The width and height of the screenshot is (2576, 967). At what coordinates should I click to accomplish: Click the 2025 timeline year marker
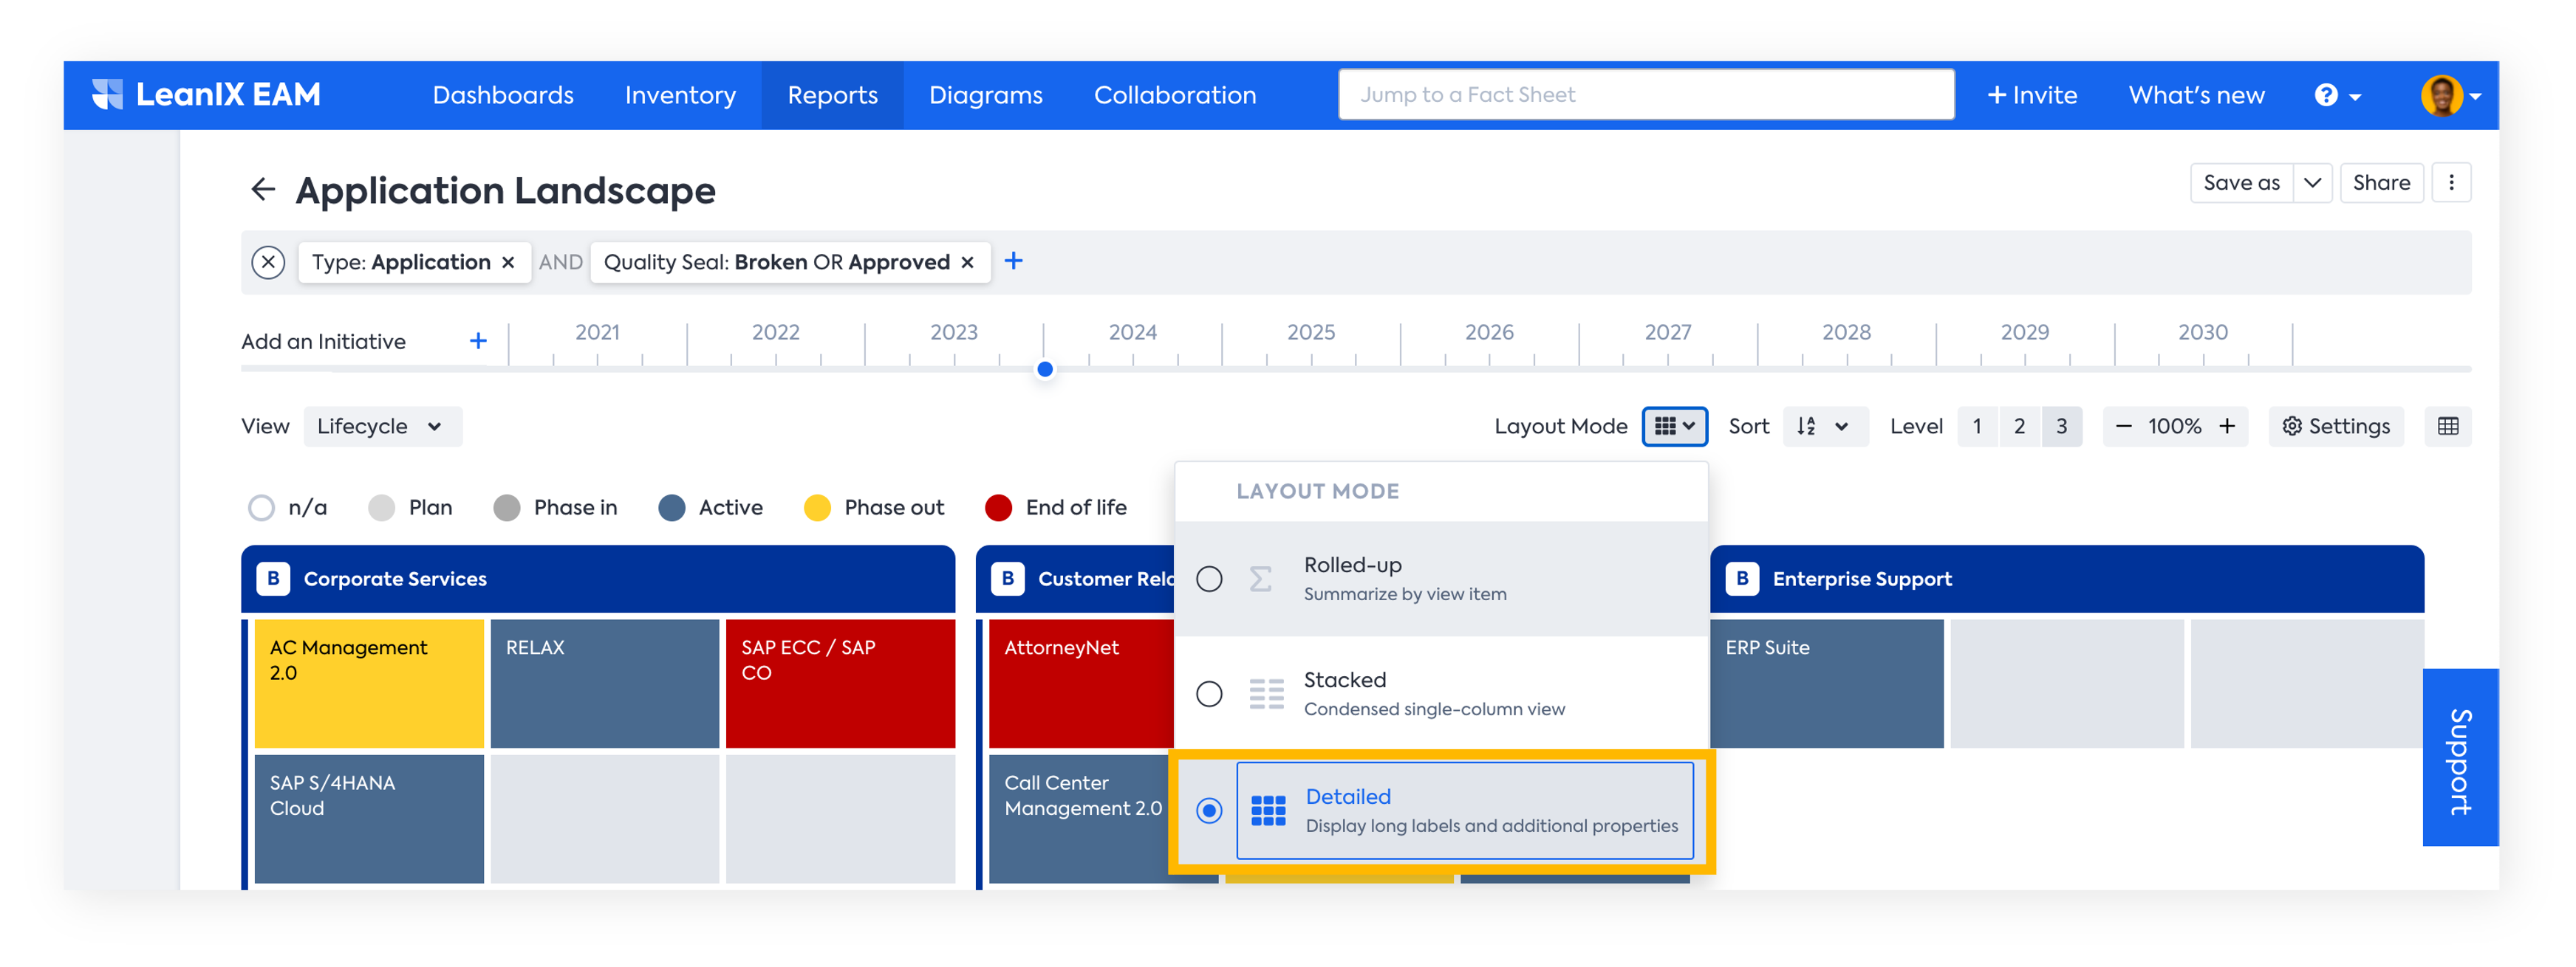[1310, 333]
